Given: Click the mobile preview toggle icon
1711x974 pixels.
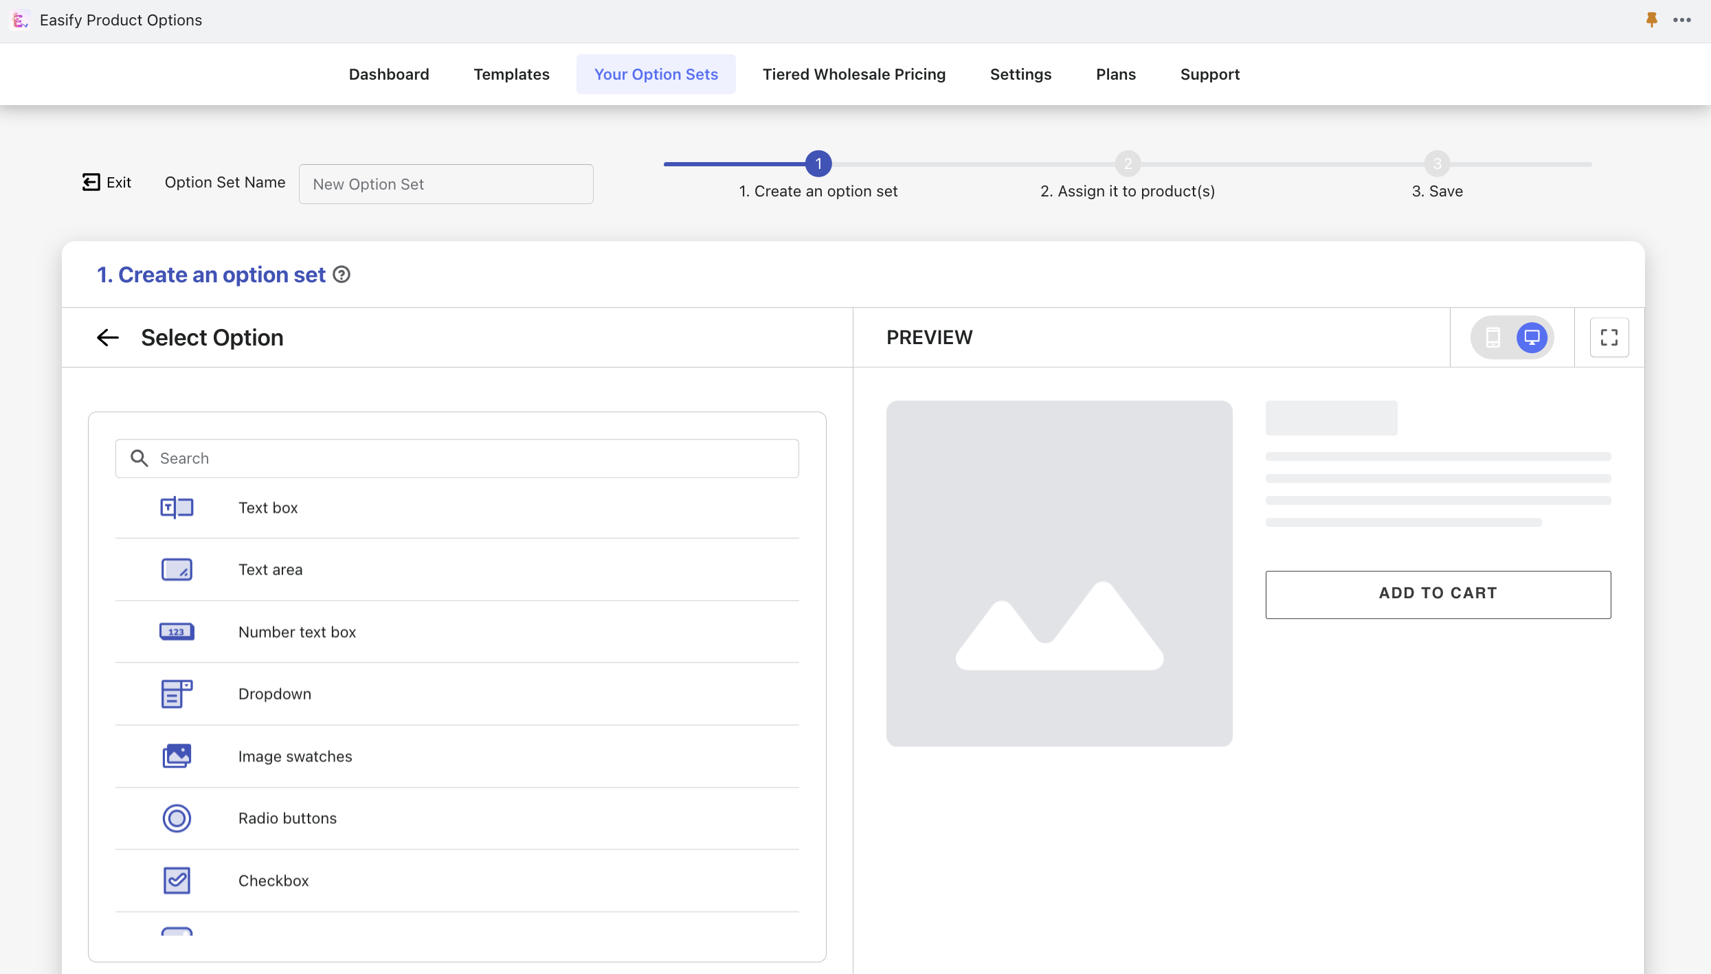Looking at the screenshot, I should point(1492,337).
